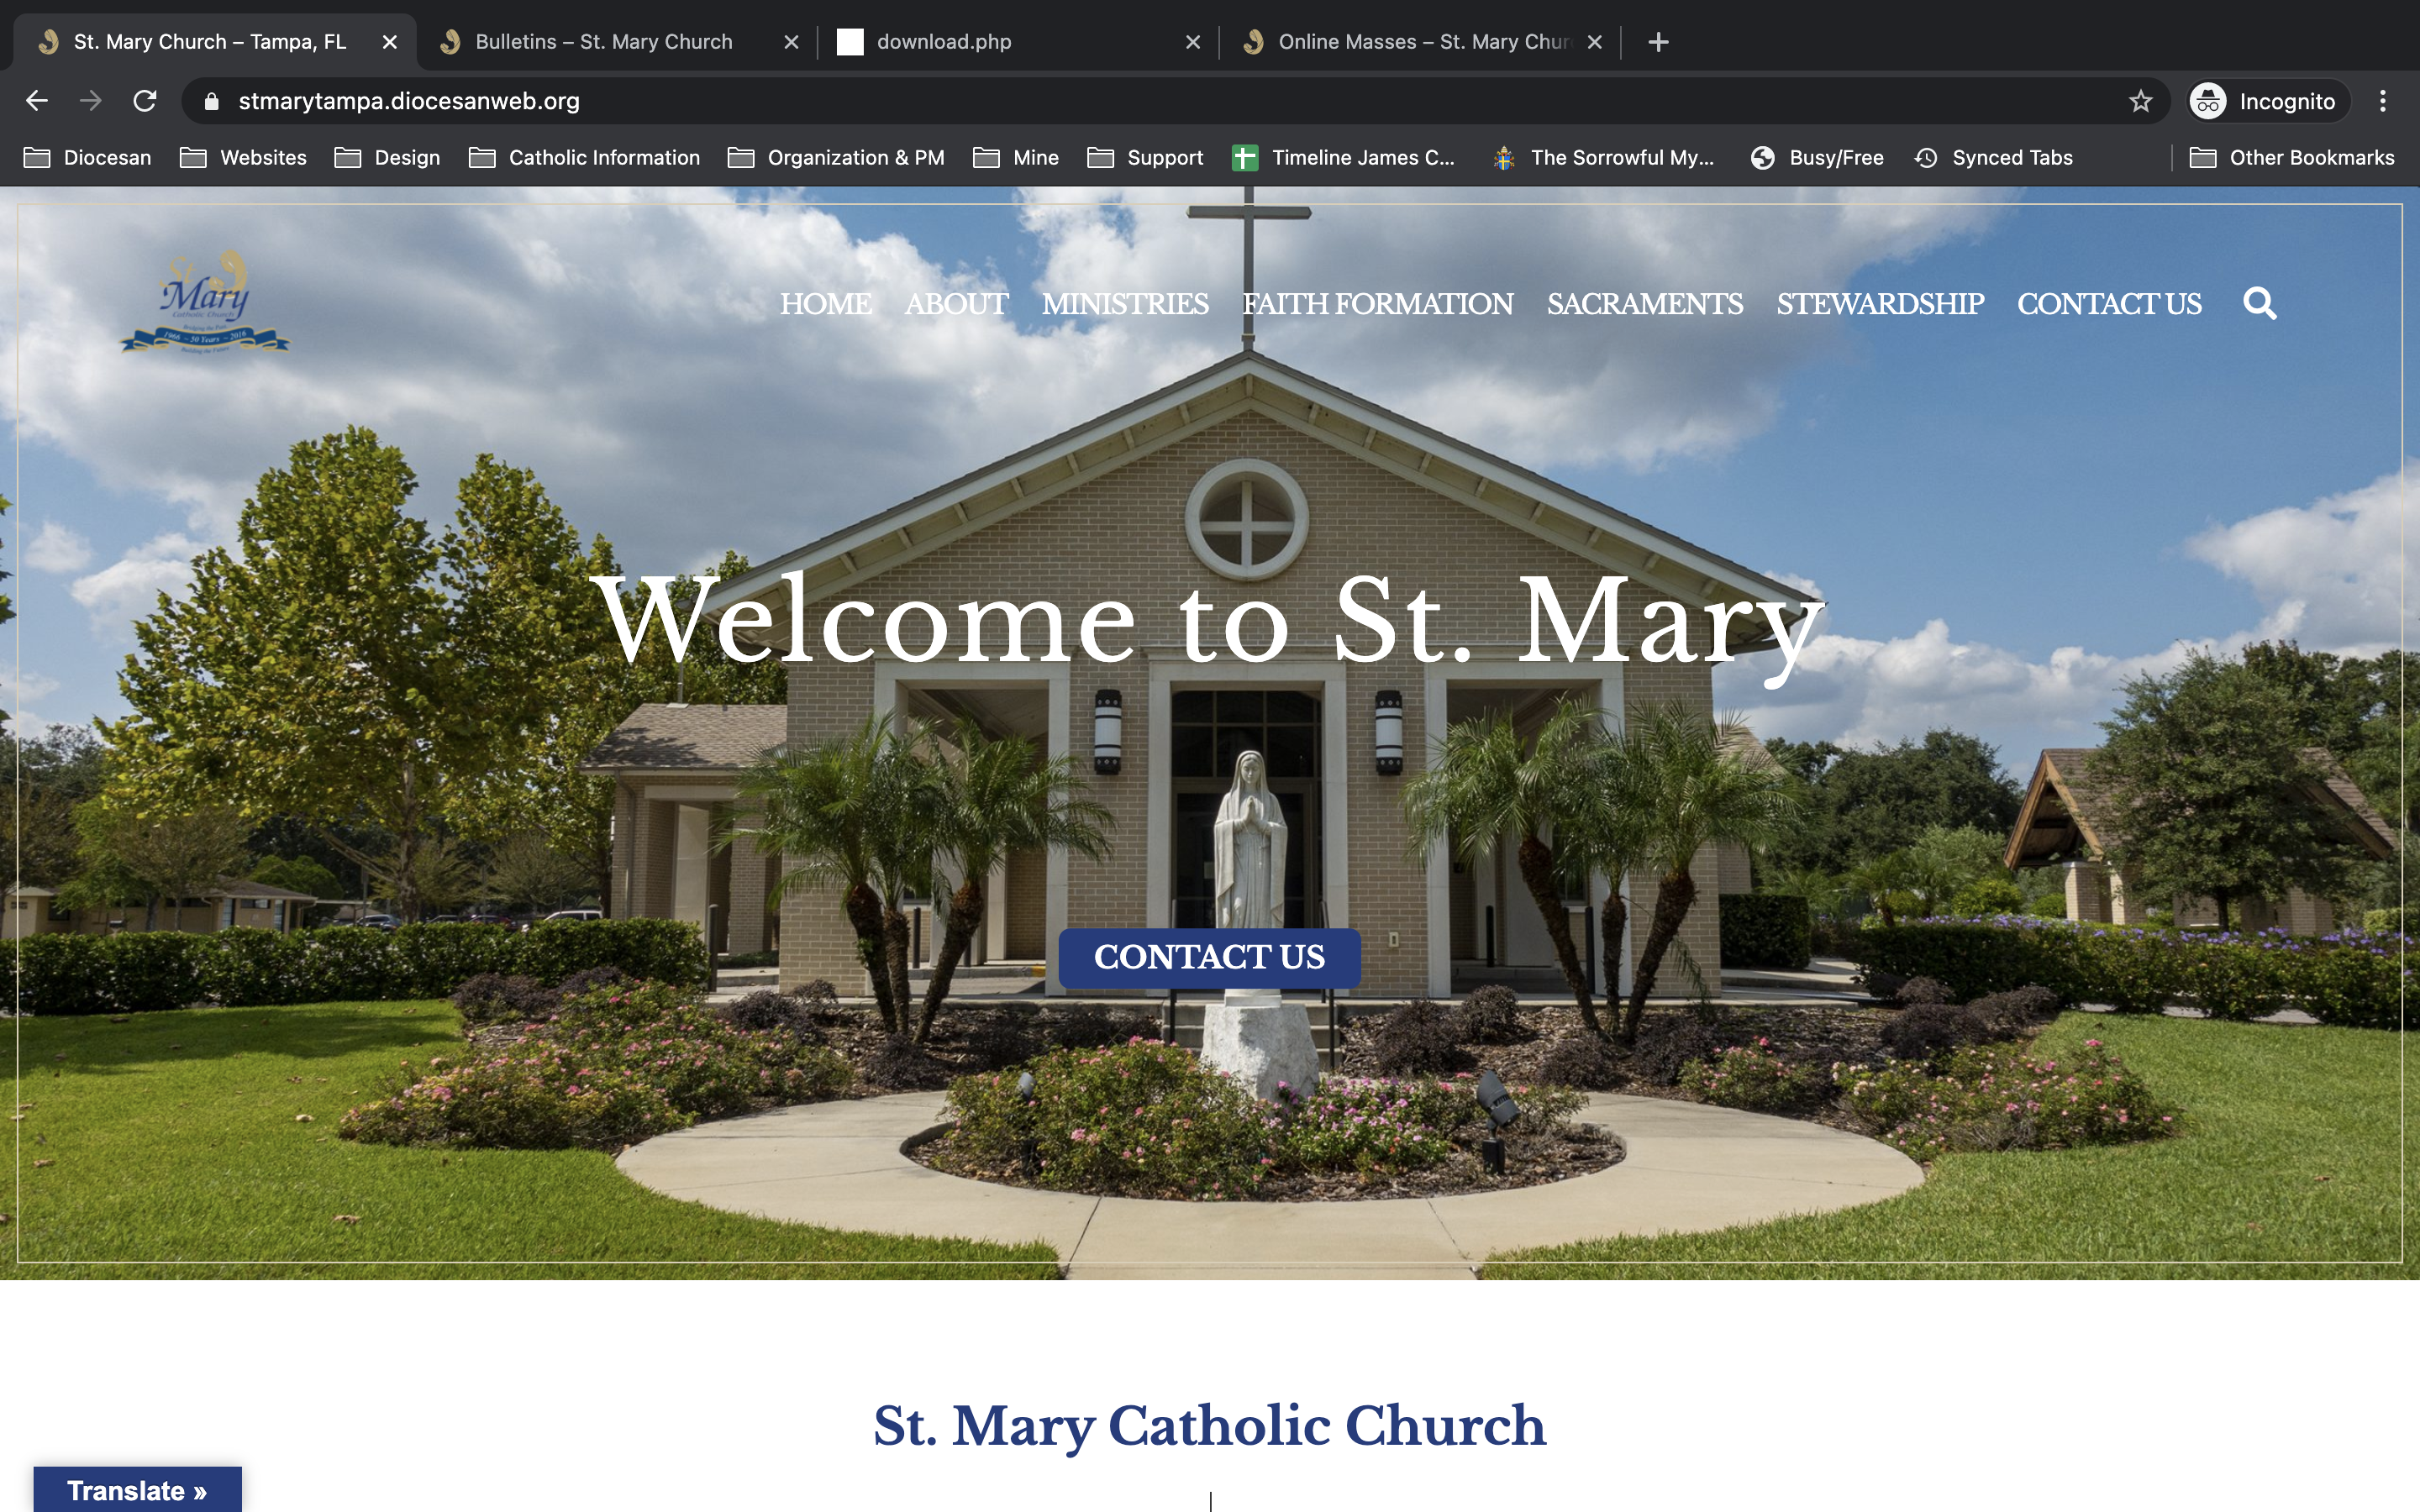Open the Chrome three-dot menu
2420x1512 pixels.
(x=2382, y=101)
